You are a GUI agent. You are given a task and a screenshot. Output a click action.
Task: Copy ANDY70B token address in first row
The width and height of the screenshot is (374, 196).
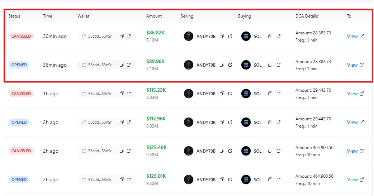point(222,36)
